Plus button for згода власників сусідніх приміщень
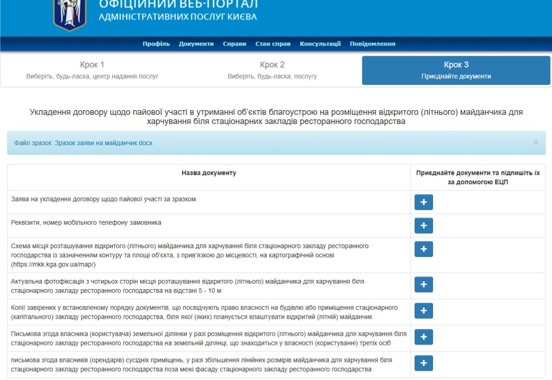This screenshot has height=380, width=552. (423, 363)
